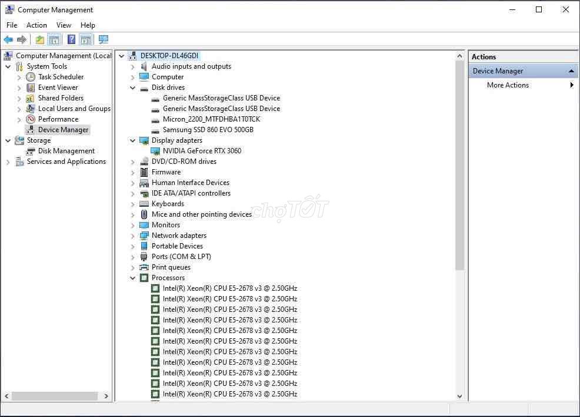
Task: Click the Back arrow toolbar icon
Action: point(8,39)
